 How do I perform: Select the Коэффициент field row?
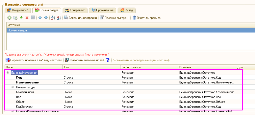coord(25,92)
